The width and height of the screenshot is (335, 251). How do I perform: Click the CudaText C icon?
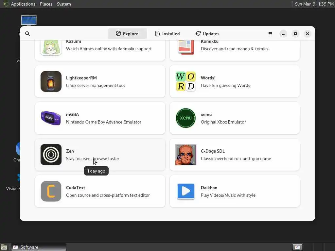(x=51, y=191)
